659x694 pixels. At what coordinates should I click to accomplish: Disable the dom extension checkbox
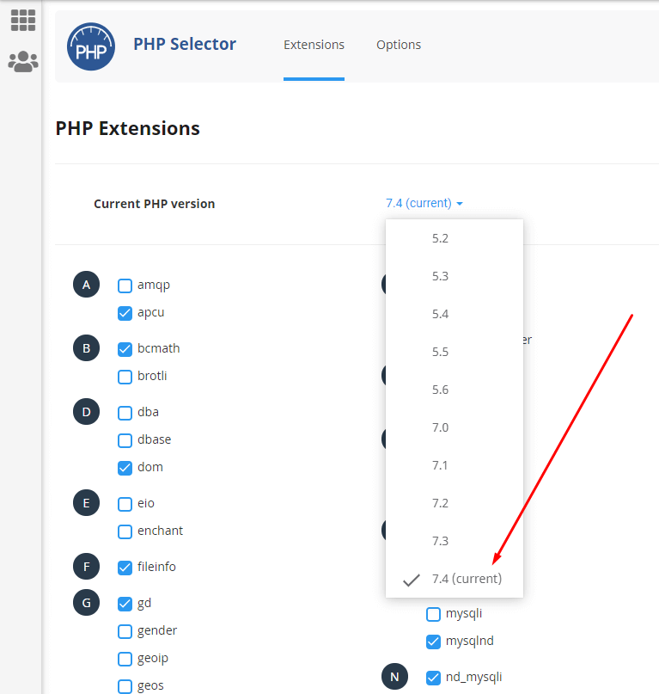point(125,466)
